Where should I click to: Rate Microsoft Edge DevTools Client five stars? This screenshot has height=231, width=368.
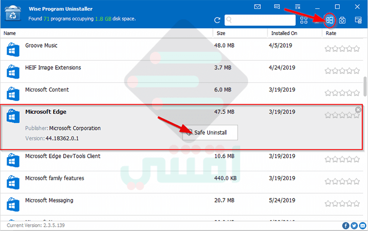tap(356, 159)
